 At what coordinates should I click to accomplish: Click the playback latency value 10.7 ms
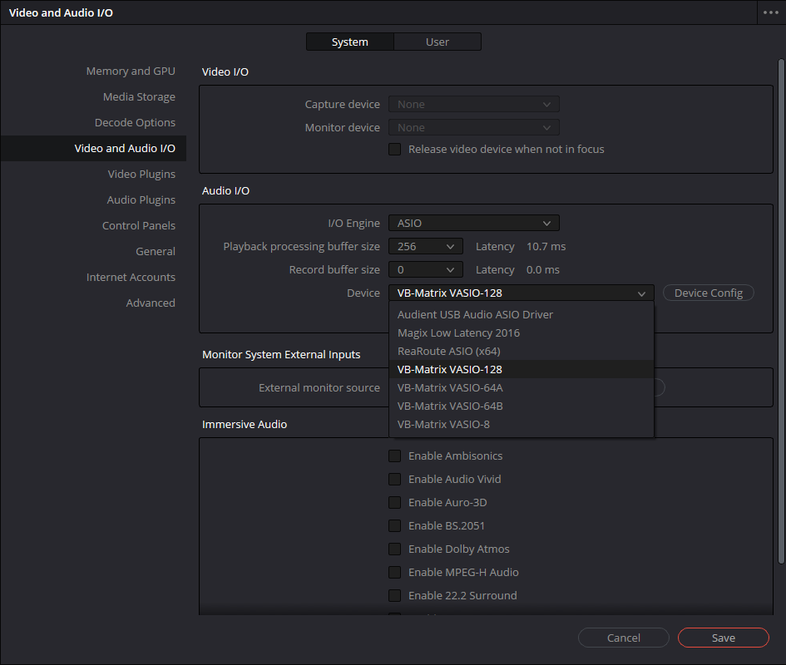[546, 247]
